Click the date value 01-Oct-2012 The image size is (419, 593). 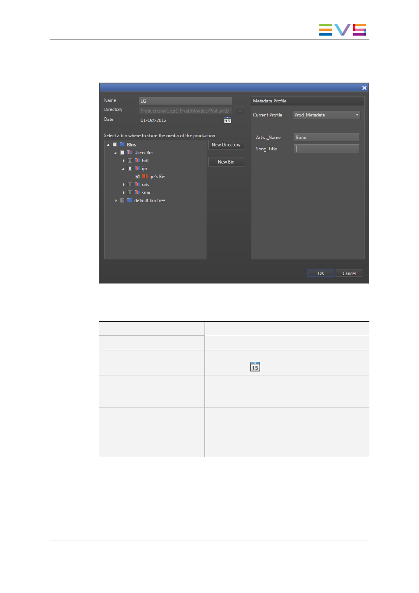(153, 120)
